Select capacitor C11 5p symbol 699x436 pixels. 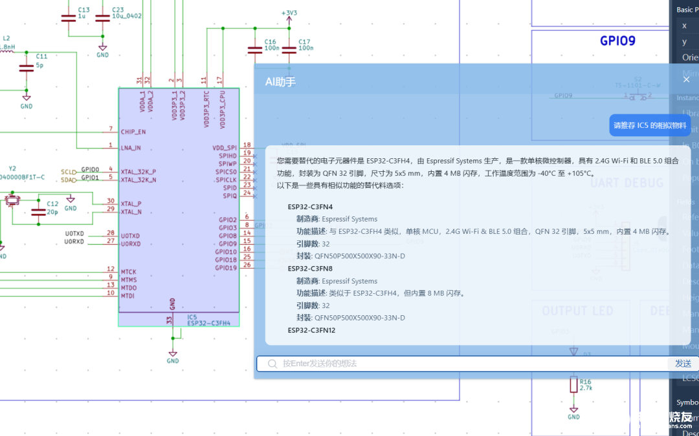click(27, 68)
